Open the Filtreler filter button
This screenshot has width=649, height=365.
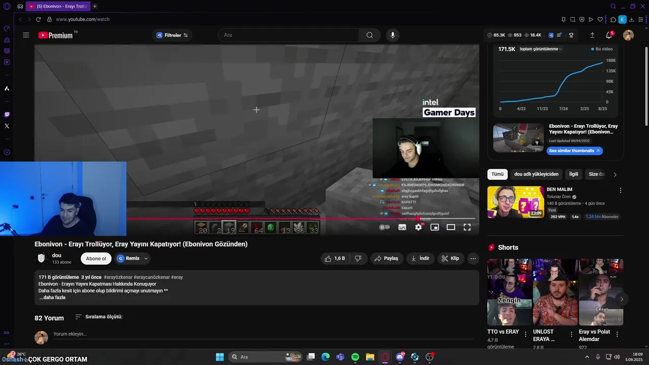[x=172, y=35]
